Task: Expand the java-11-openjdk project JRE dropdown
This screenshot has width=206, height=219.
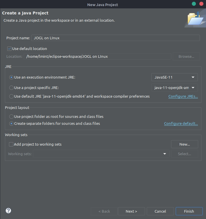Action: pyautogui.click(x=175, y=88)
